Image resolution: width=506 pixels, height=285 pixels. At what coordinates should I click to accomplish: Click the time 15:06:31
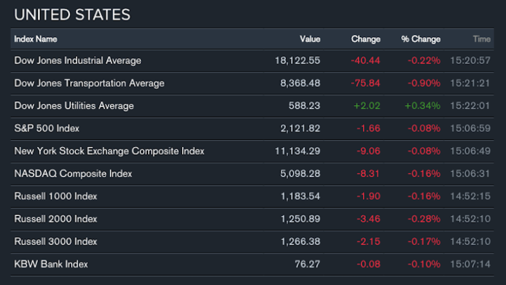(x=470, y=173)
